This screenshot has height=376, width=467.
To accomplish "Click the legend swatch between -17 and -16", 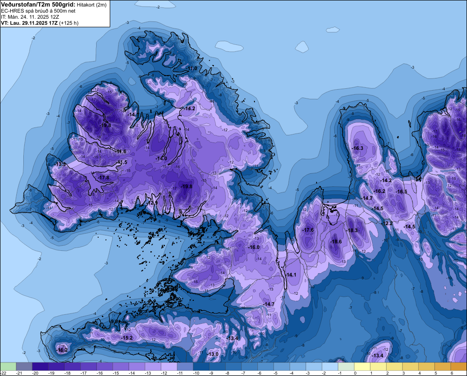I will click(88, 366).
